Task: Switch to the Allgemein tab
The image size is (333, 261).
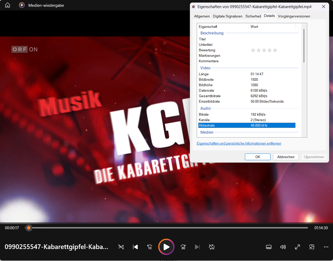Action: pos(202,16)
